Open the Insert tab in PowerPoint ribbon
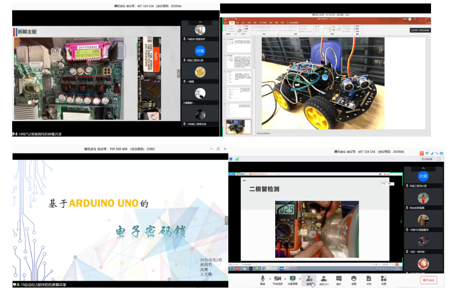Screen dimensions: 474x294 (x=237, y=23)
